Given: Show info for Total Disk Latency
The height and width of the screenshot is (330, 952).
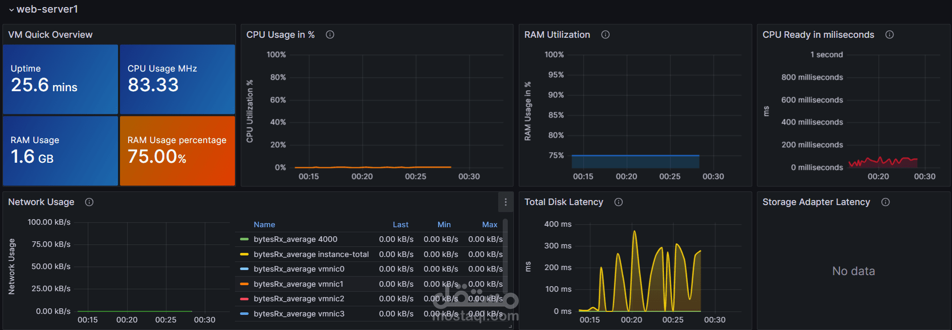Looking at the screenshot, I should (618, 202).
